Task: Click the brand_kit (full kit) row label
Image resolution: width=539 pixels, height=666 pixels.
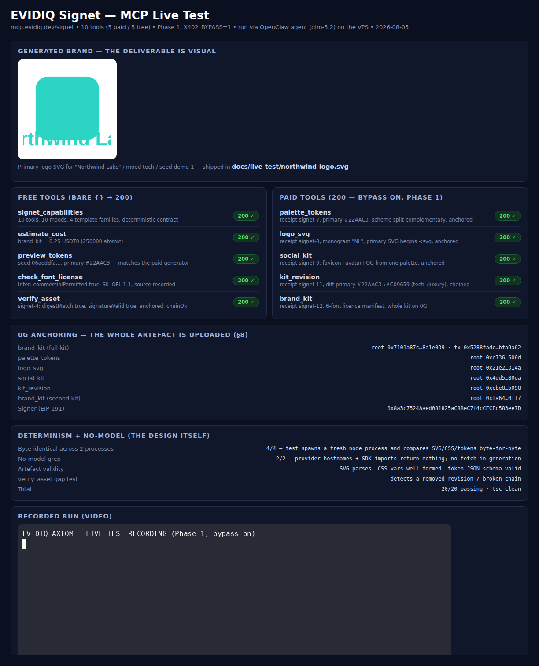Action: (x=44, y=348)
